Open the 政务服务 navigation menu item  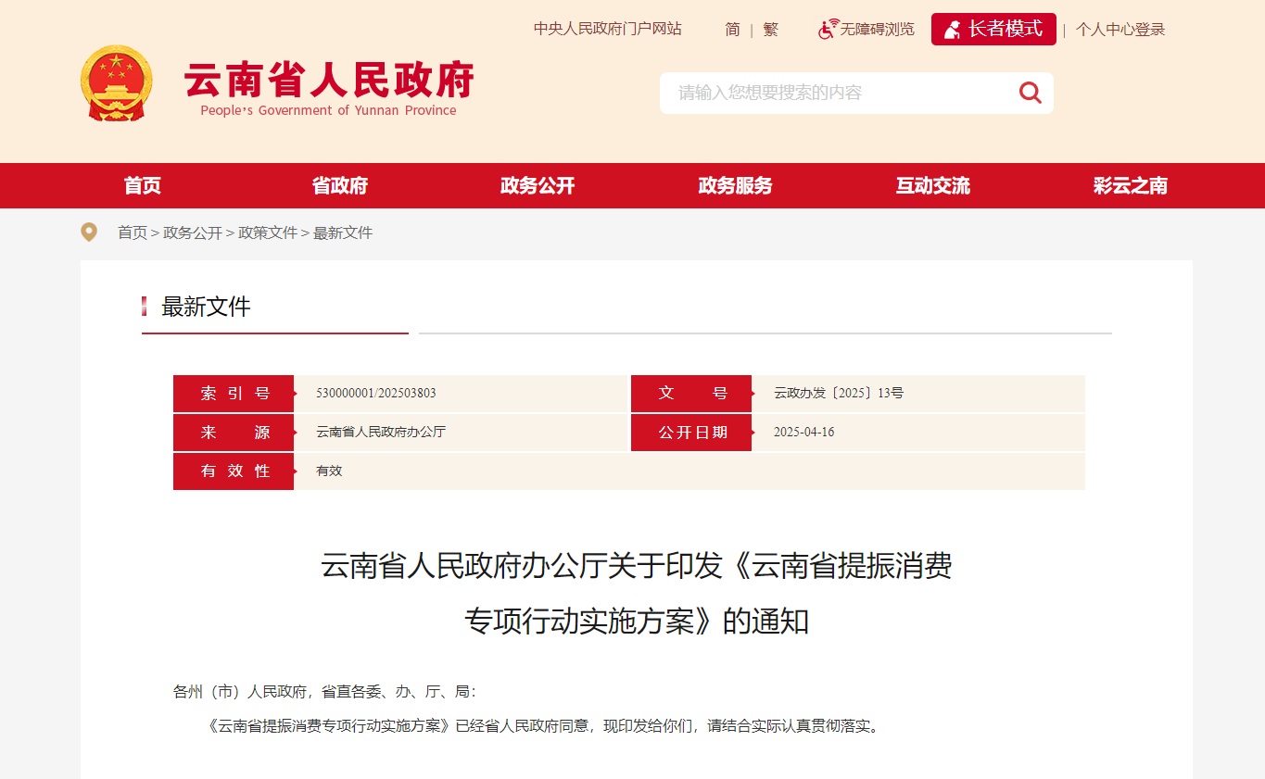pyautogui.click(x=735, y=186)
